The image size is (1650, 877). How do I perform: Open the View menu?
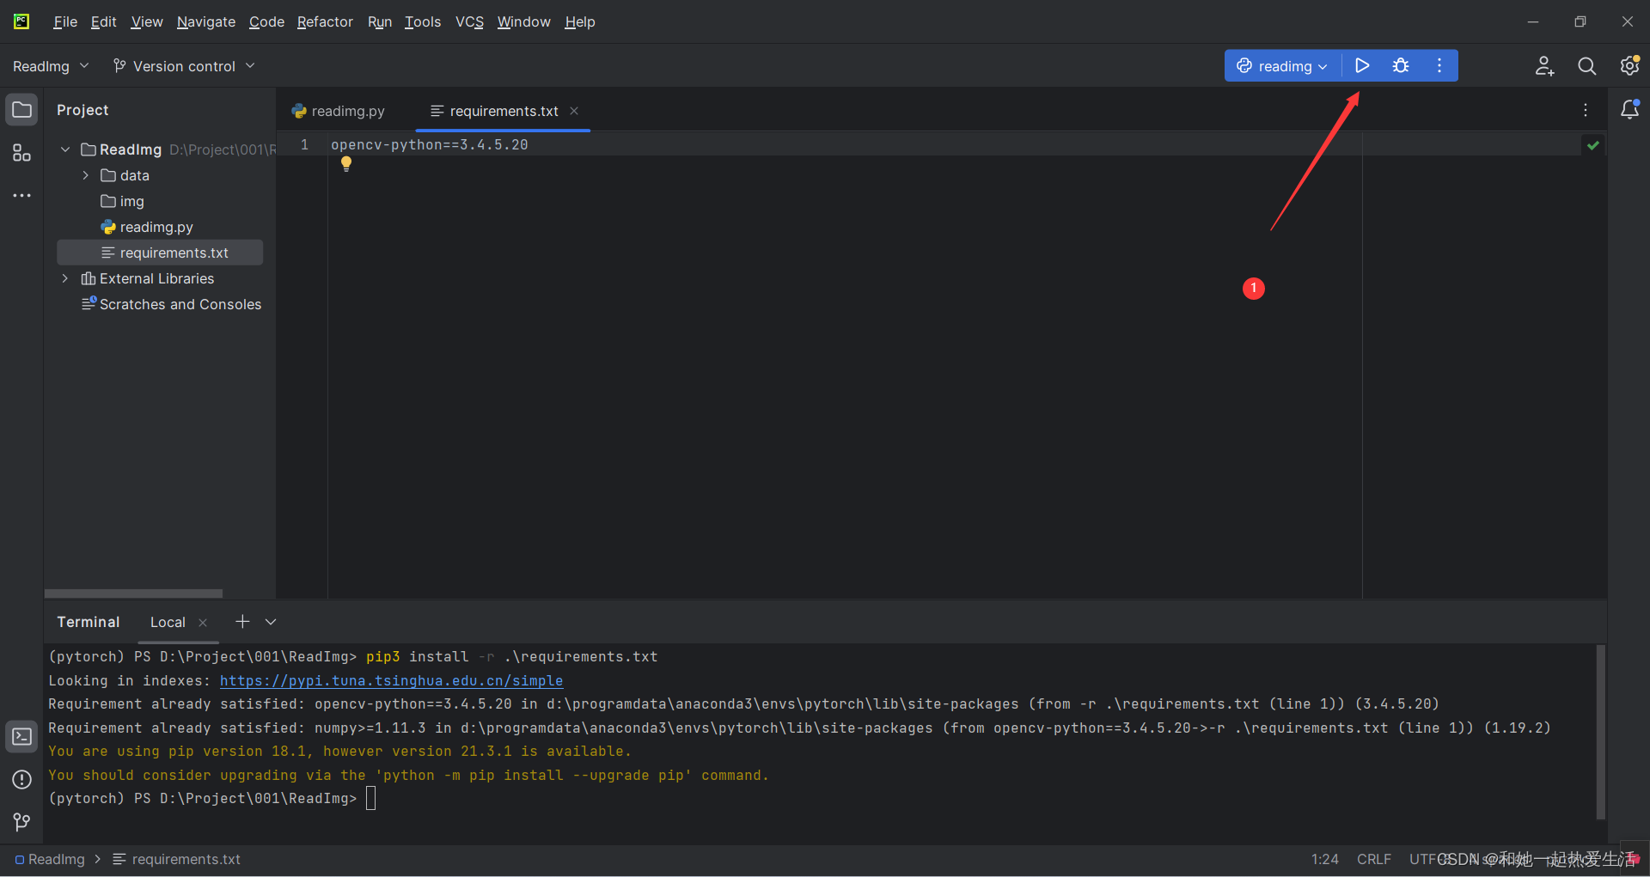click(x=147, y=21)
